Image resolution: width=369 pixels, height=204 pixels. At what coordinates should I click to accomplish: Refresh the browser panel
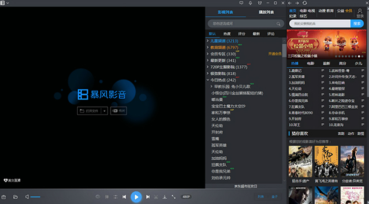coord(305,3)
